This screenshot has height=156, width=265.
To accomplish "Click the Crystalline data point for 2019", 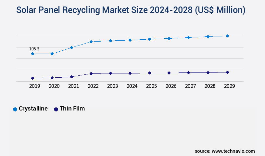I will tap(32, 54).
